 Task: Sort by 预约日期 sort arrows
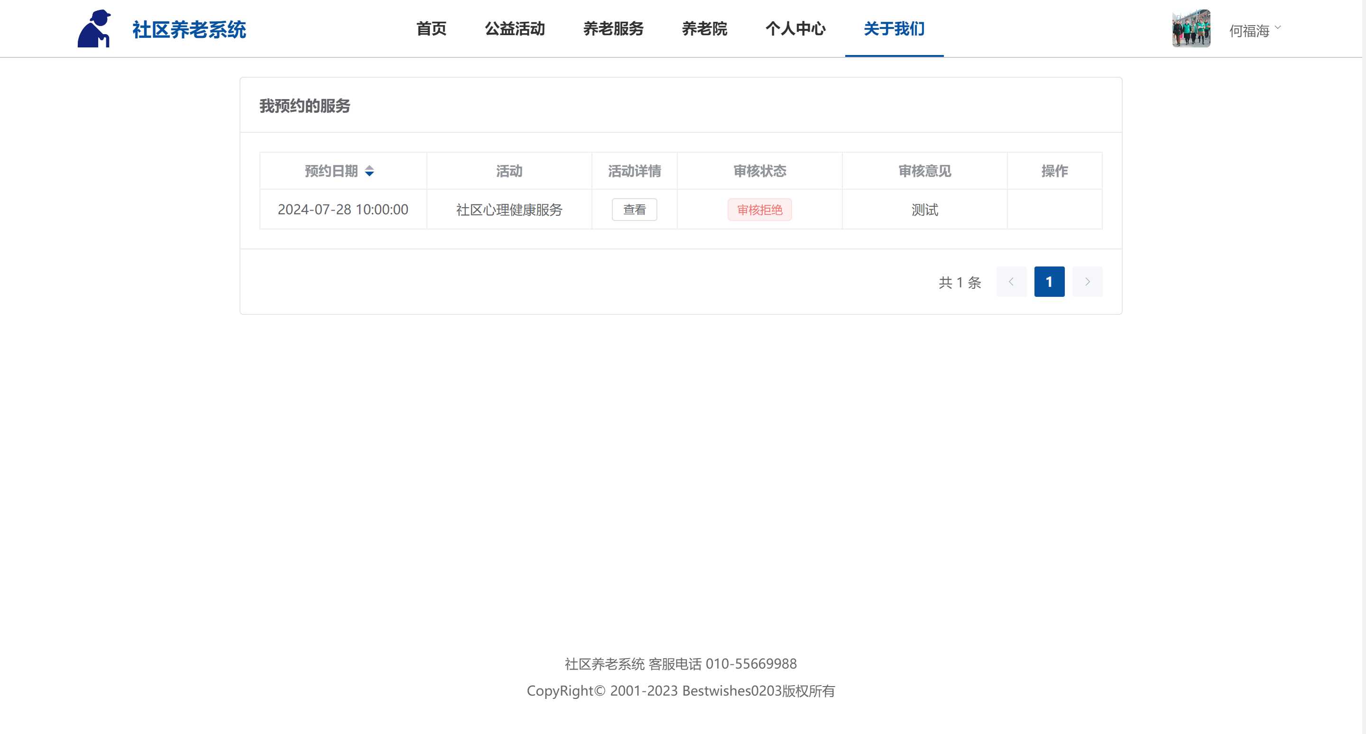[x=369, y=171]
